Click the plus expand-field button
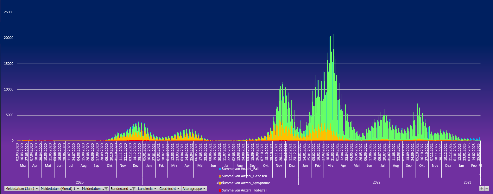493x194 pixels. (x=482, y=189)
